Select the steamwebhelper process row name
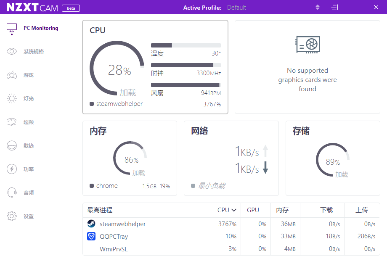 click(123, 224)
